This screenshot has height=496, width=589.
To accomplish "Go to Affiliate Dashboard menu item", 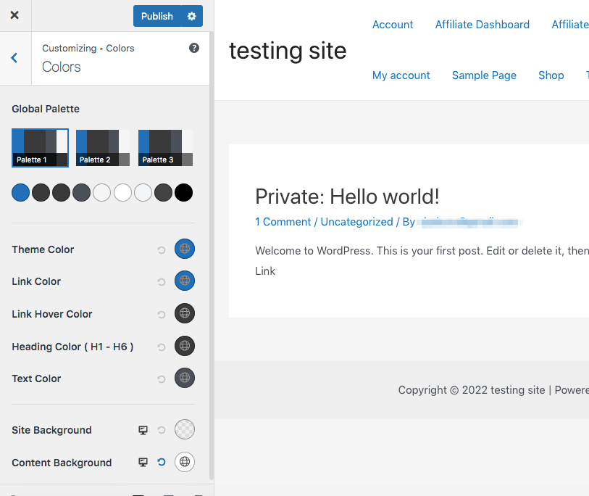I will 482,25.
